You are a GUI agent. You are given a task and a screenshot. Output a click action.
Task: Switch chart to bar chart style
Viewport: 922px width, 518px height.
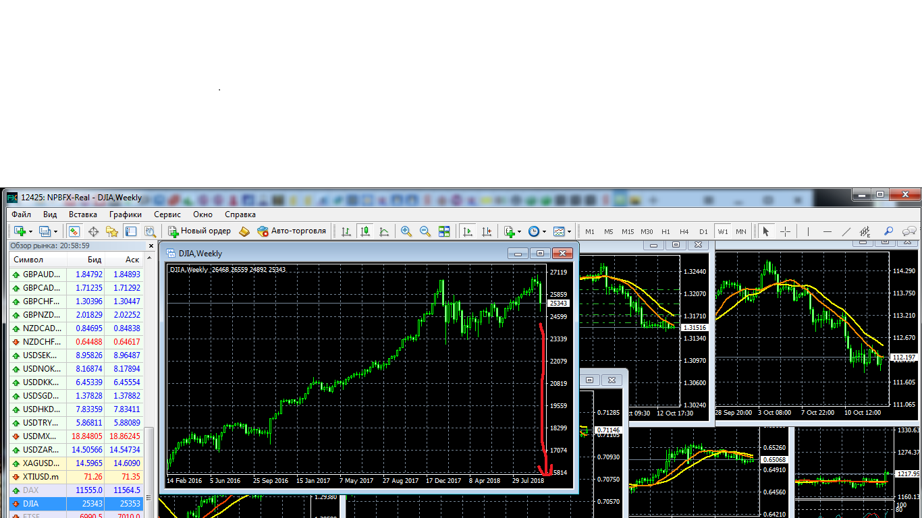point(346,231)
